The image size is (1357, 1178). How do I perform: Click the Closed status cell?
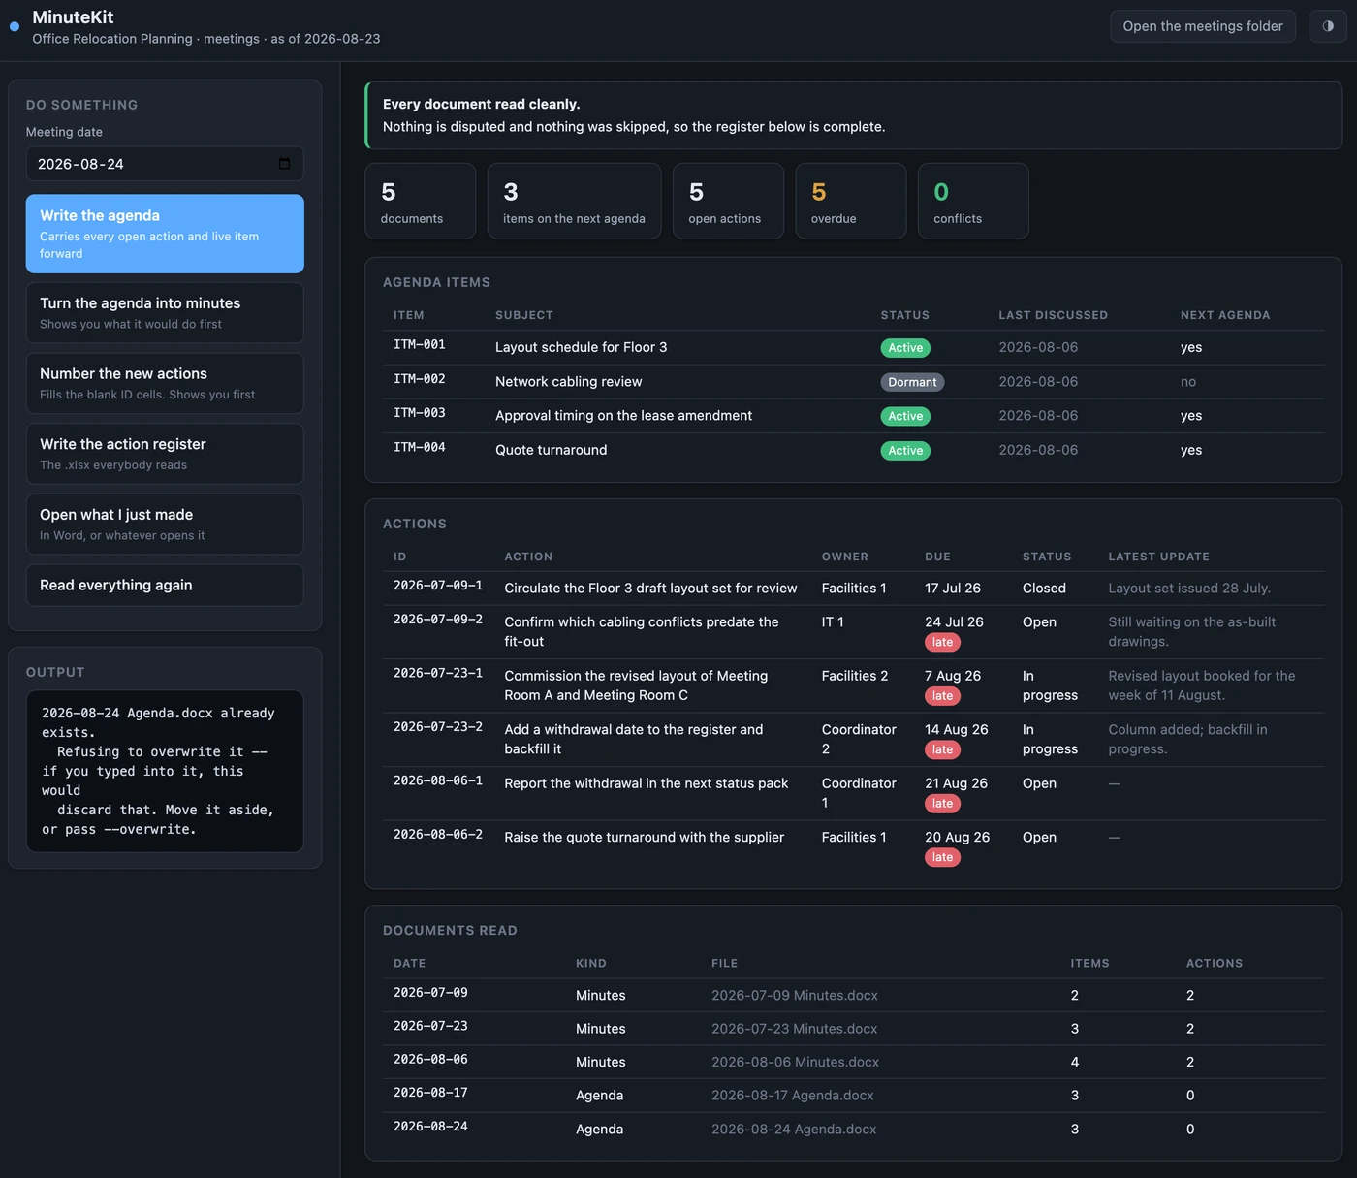pyautogui.click(x=1044, y=589)
